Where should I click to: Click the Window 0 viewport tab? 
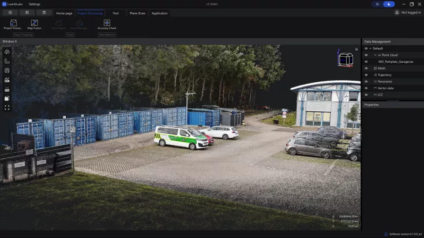[x=9, y=41]
